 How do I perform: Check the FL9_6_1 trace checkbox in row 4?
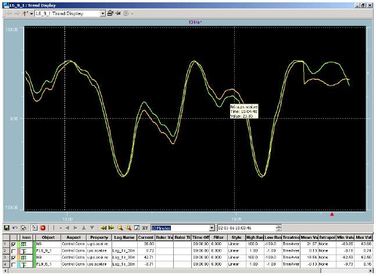coord(14,265)
